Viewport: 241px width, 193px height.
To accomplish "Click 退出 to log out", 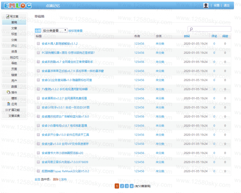I will coord(227,5).
